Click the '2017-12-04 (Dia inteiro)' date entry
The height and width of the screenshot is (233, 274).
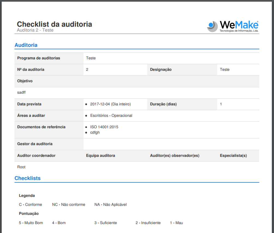pyautogui.click(x=110, y=104)
